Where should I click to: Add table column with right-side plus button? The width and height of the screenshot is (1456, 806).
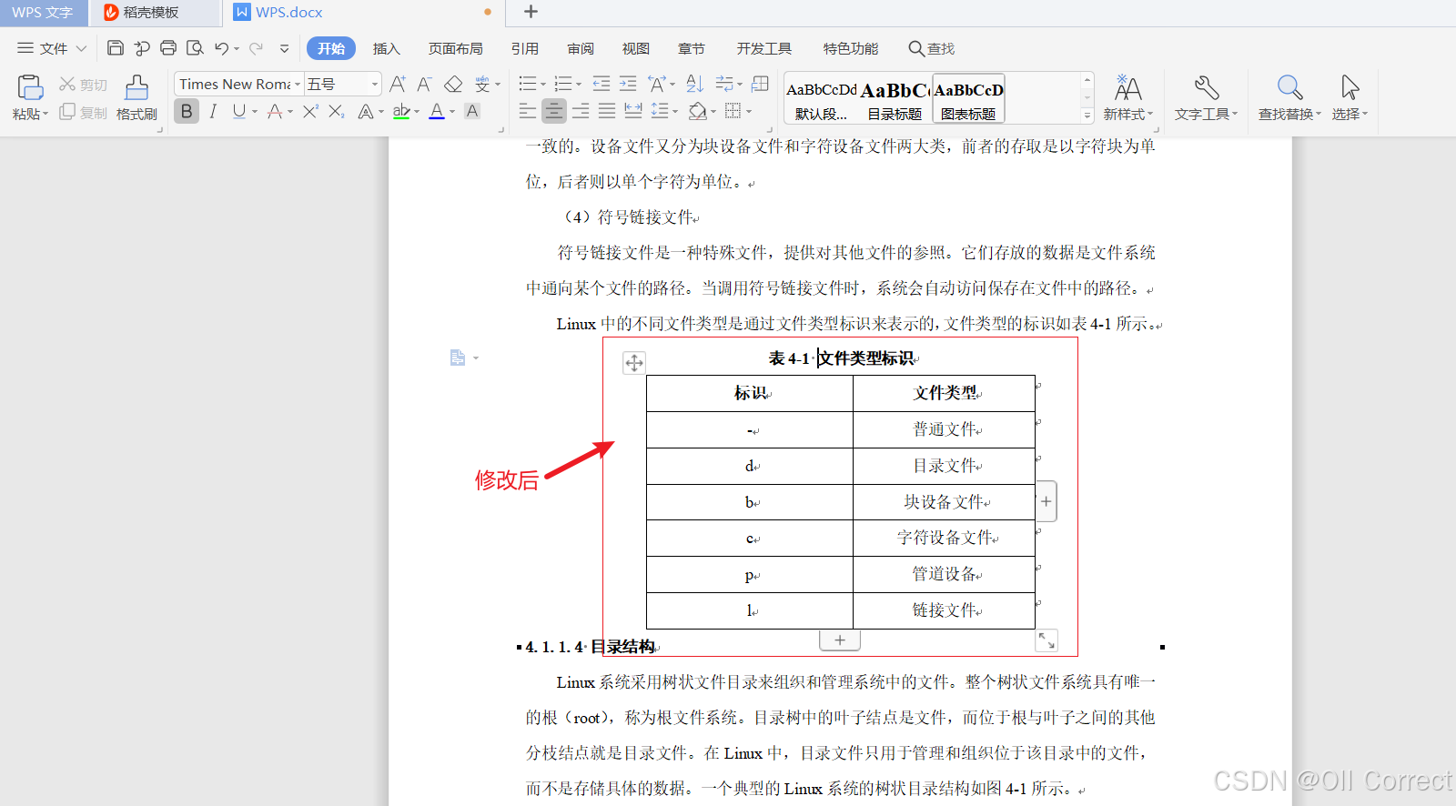tap(1046, 501)
